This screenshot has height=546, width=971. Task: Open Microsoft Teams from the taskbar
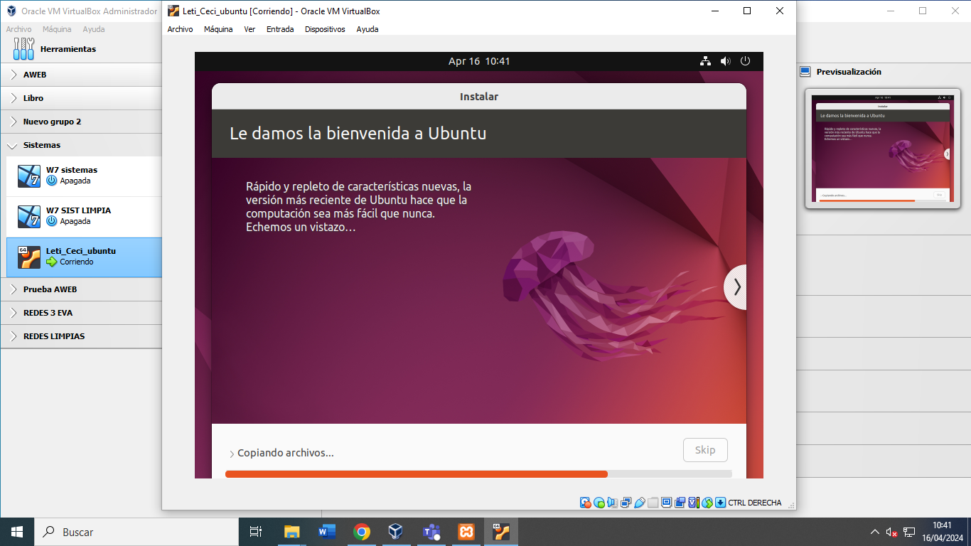click(431, 531)
